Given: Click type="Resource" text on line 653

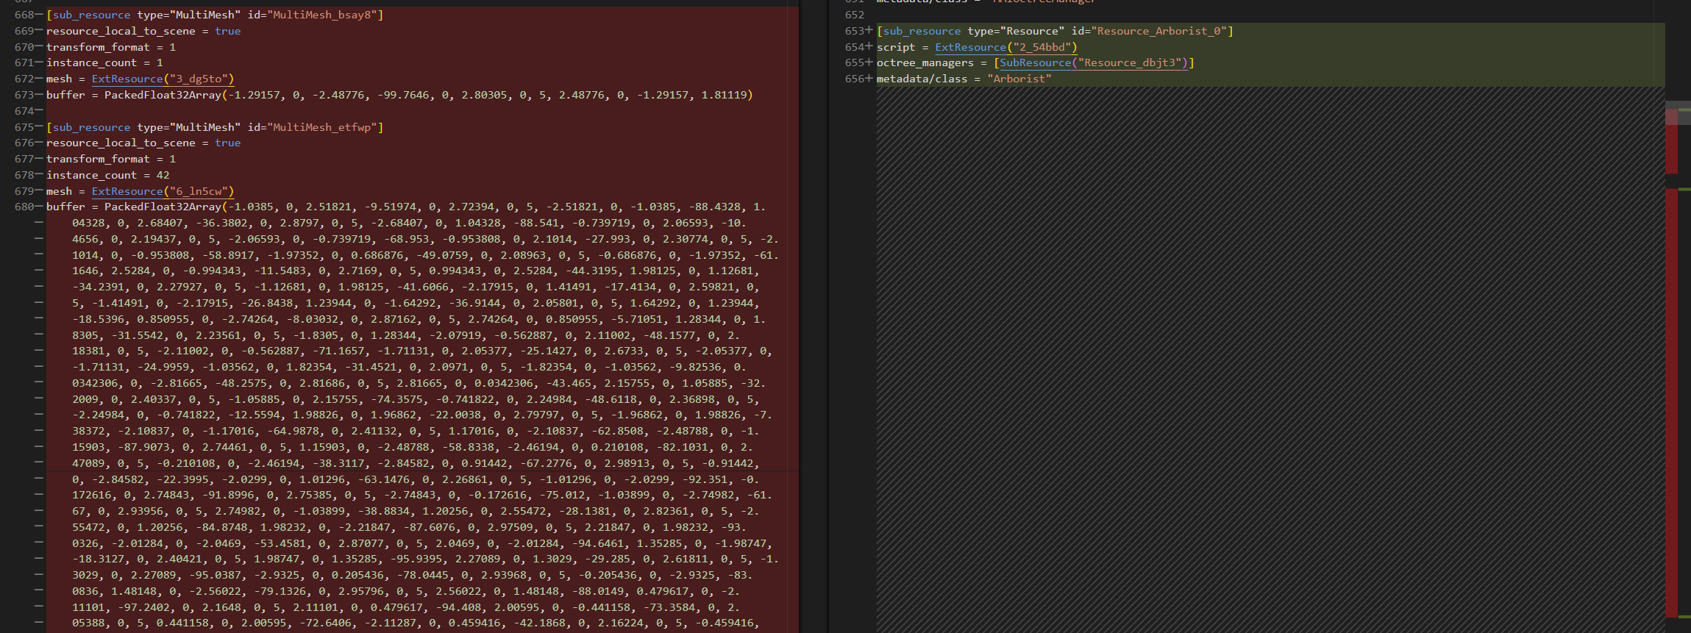Looking at the screenshot, I should (1016, 31).
